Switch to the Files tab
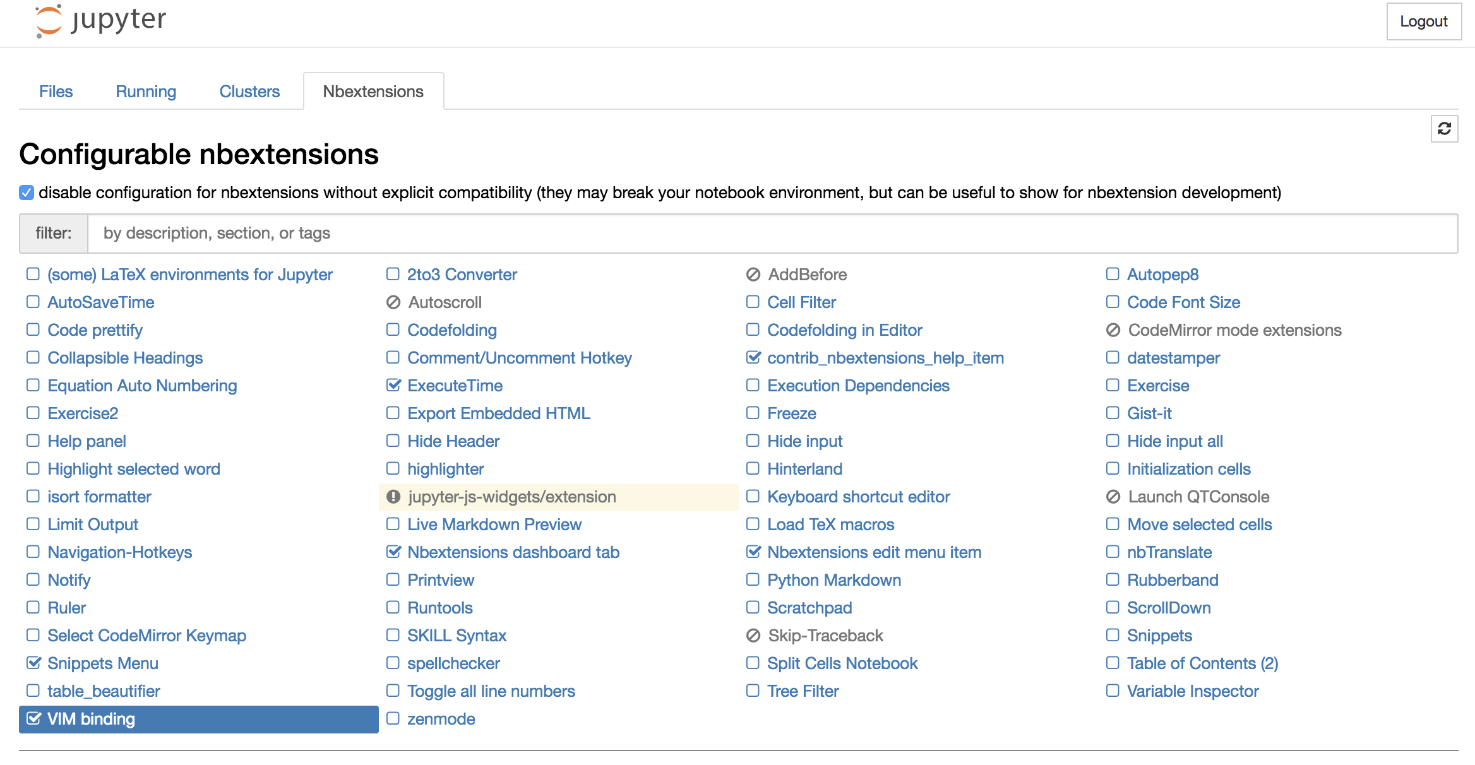Screen dimensions: 1475x765 point(56,92)
